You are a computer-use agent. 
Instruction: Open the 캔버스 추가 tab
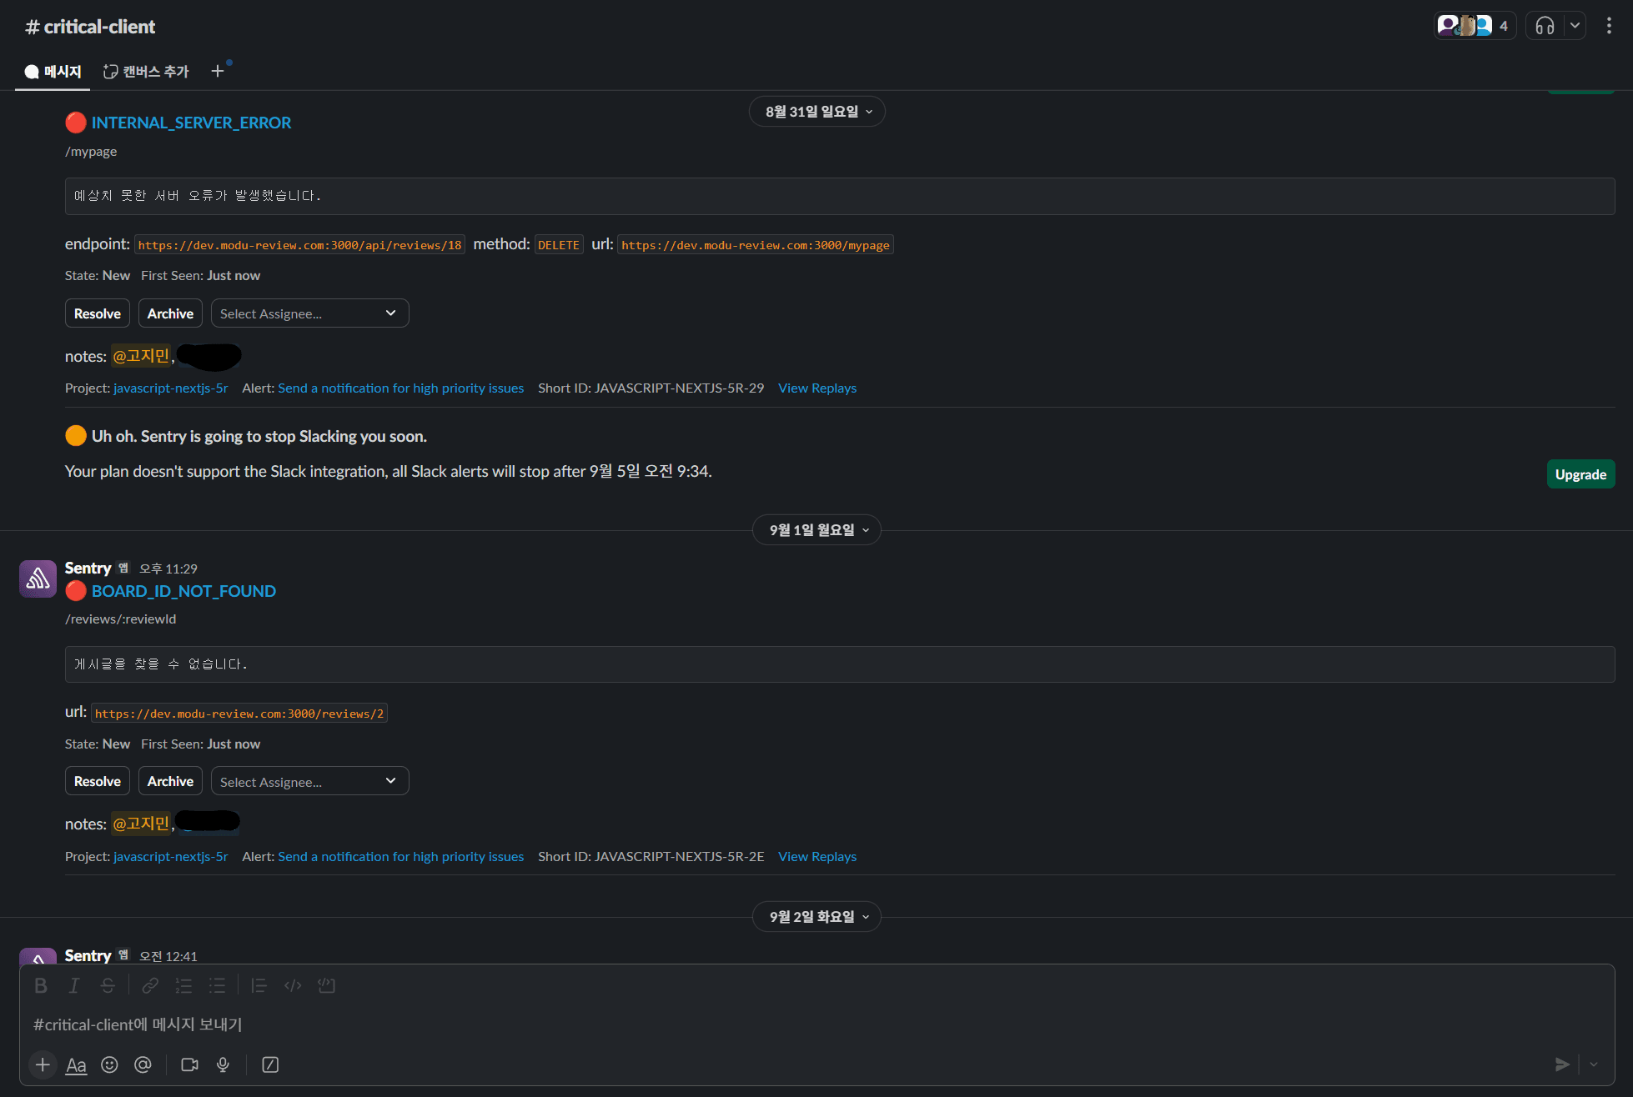tap(147, 72)
